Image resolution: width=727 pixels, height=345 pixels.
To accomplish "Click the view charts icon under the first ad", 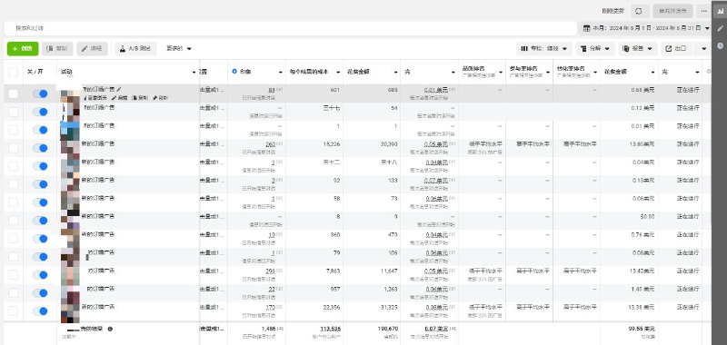I will pos(95,98).
